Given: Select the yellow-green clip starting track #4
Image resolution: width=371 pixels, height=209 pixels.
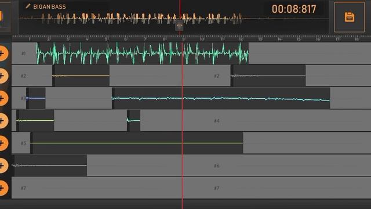Looking at the screenshot, I should tap(35, 121).
